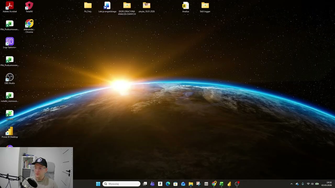The image size is (335, 188).
Task: Open Task View from the taskbar
Action: coord(145,184)
